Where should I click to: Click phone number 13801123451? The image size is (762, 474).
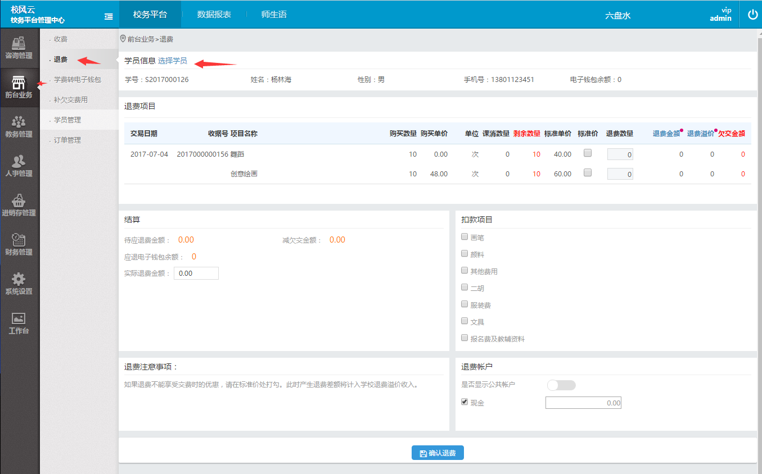512,80
